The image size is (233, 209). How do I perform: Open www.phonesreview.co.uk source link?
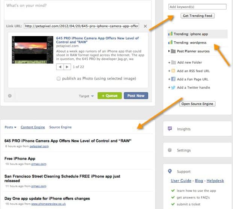click(x=48, y=204)
